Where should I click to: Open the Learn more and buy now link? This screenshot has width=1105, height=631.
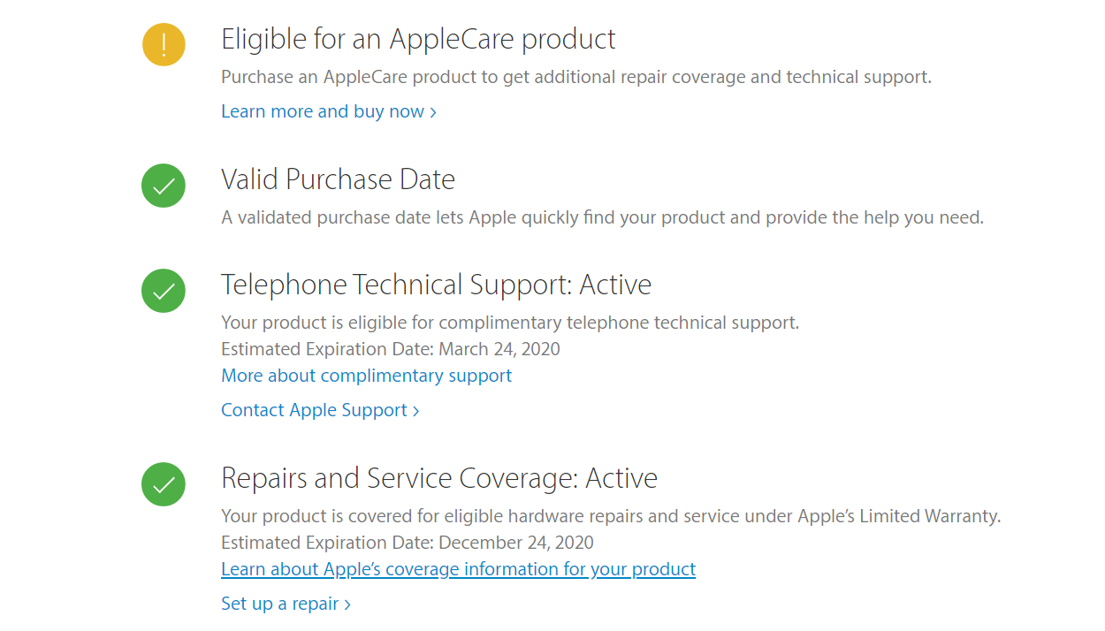(x=328, y=111)
